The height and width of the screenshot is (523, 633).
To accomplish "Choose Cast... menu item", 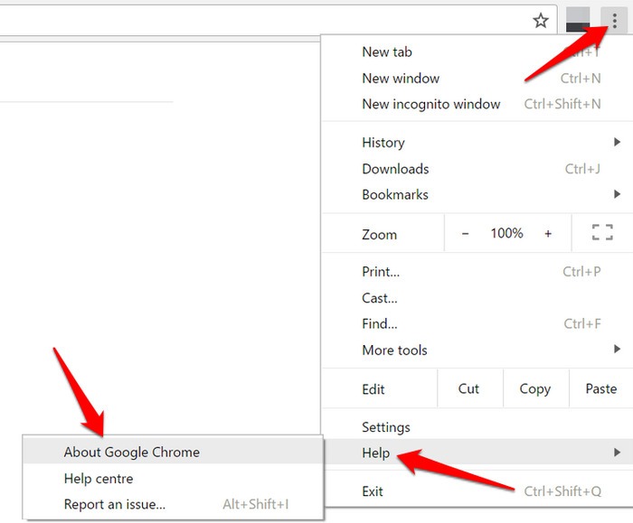I will 477,298.
